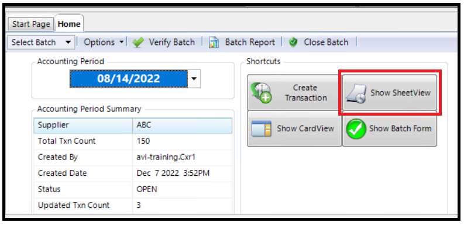This screenshot has width=464, height=226.
Task: Select the 08/14/2022 accounting period field
Action: 128,79
